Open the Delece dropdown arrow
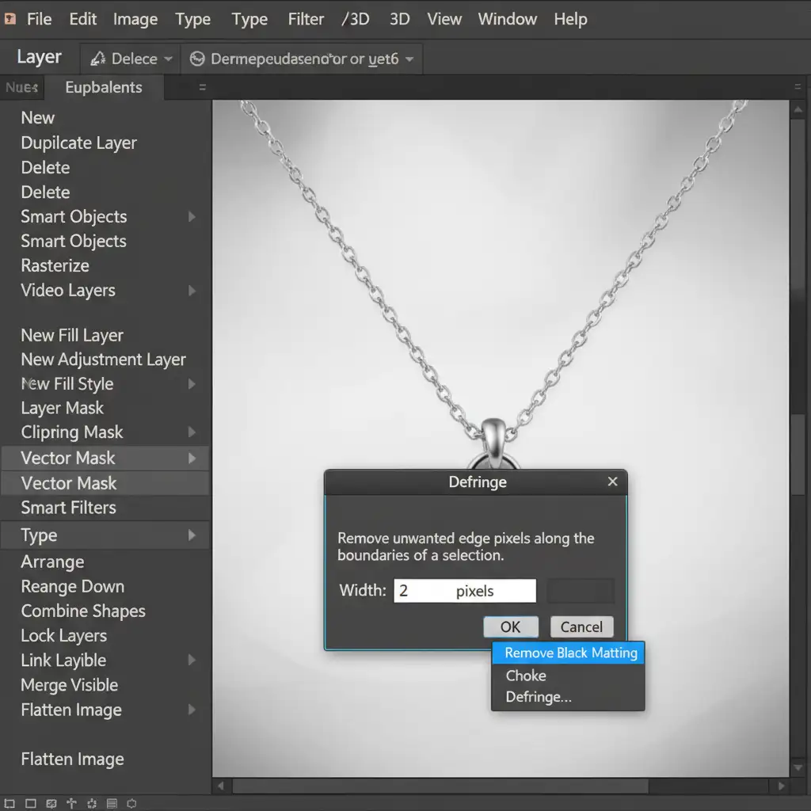The image size is (811, 811). [x=168, y=59]
